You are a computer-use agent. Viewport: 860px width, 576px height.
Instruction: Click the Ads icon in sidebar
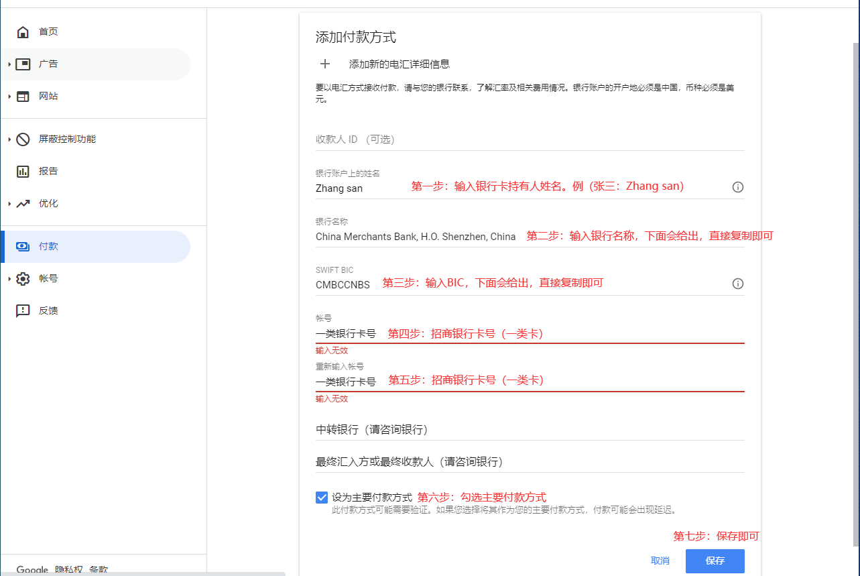coord(23,64)
